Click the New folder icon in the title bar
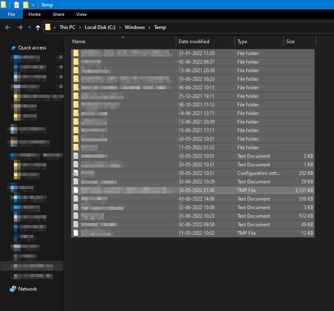This screenshot has height=311, width=334. tap(26, 5)
